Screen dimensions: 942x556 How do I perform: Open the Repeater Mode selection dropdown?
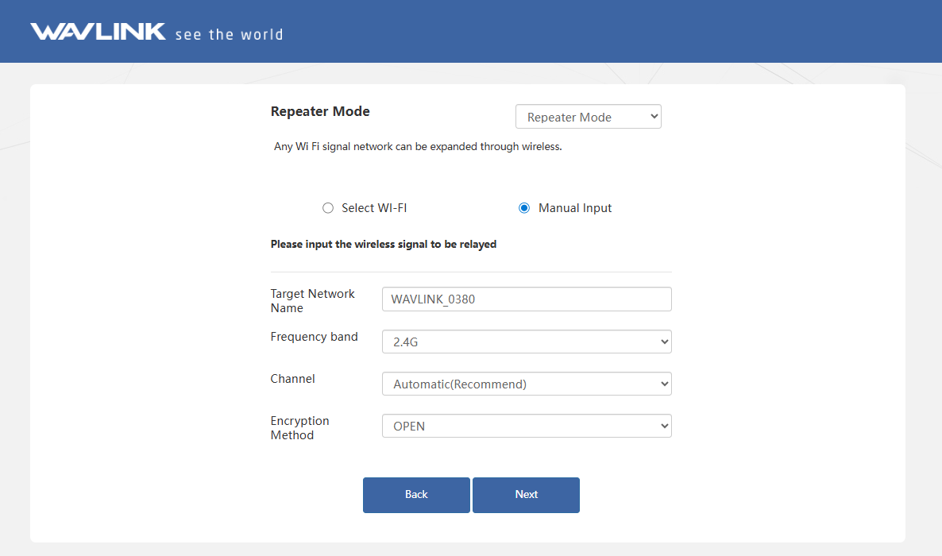click(588, 117)
